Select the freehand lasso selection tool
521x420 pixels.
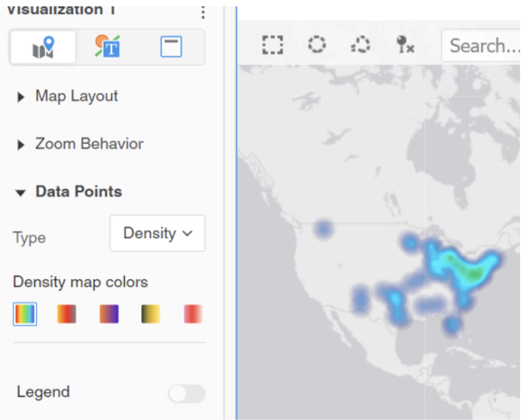(x=360, y=45)
